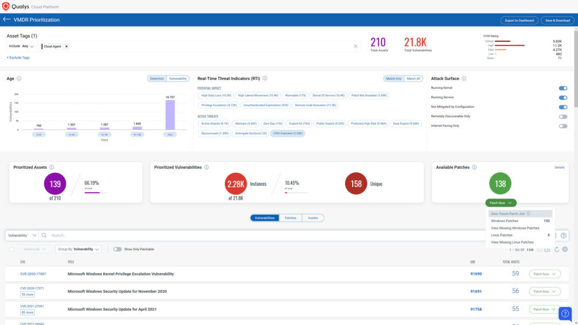578x325 pixels.
Task: Click the 138 available patches circle
Action: (500, 183)
